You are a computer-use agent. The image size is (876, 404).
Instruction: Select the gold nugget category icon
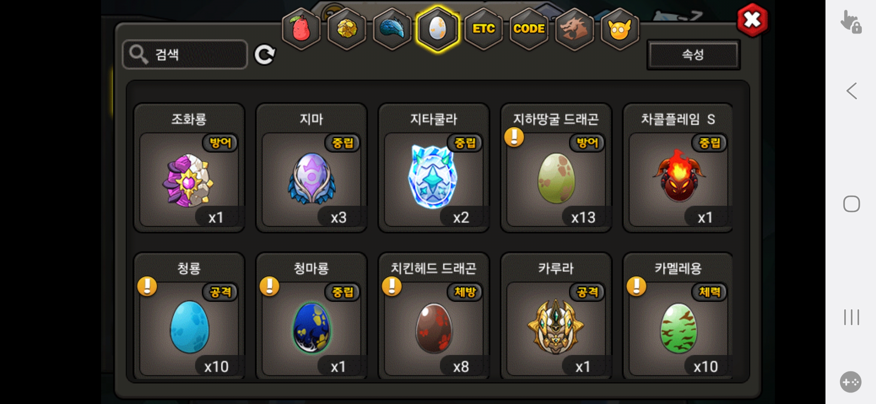click(x=347, y=29)
